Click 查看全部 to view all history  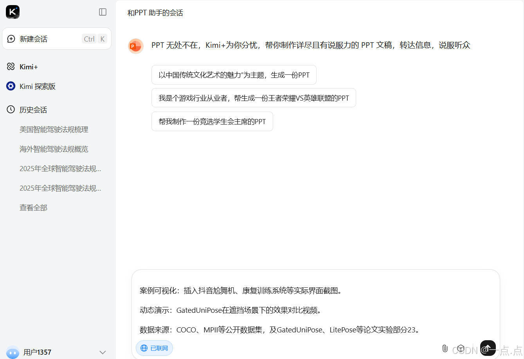coord(33,208)
